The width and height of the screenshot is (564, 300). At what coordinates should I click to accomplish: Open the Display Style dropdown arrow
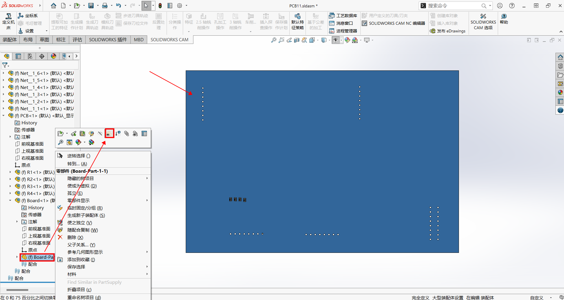click(x=329, y=40)
